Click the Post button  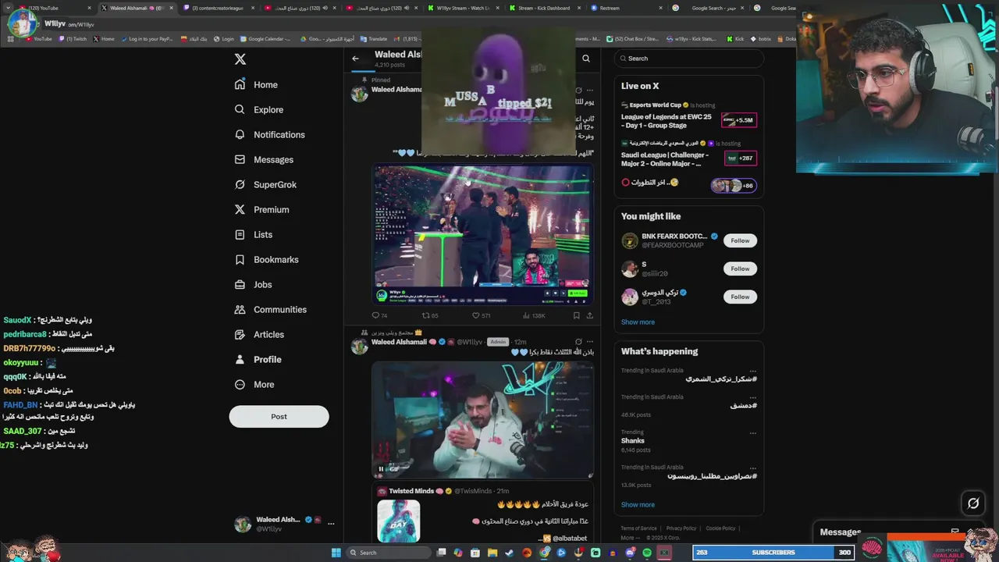(279, 416)
